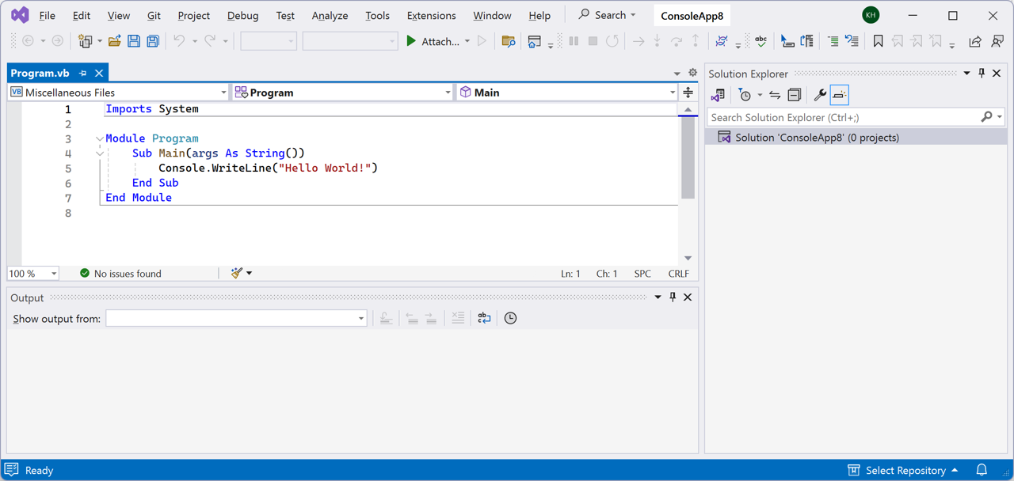Click the Save All double floppy icon
Viewport: 1014px width, 481px height.
click(153, 41)
